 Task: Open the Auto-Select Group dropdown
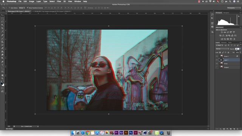(22, 8)
